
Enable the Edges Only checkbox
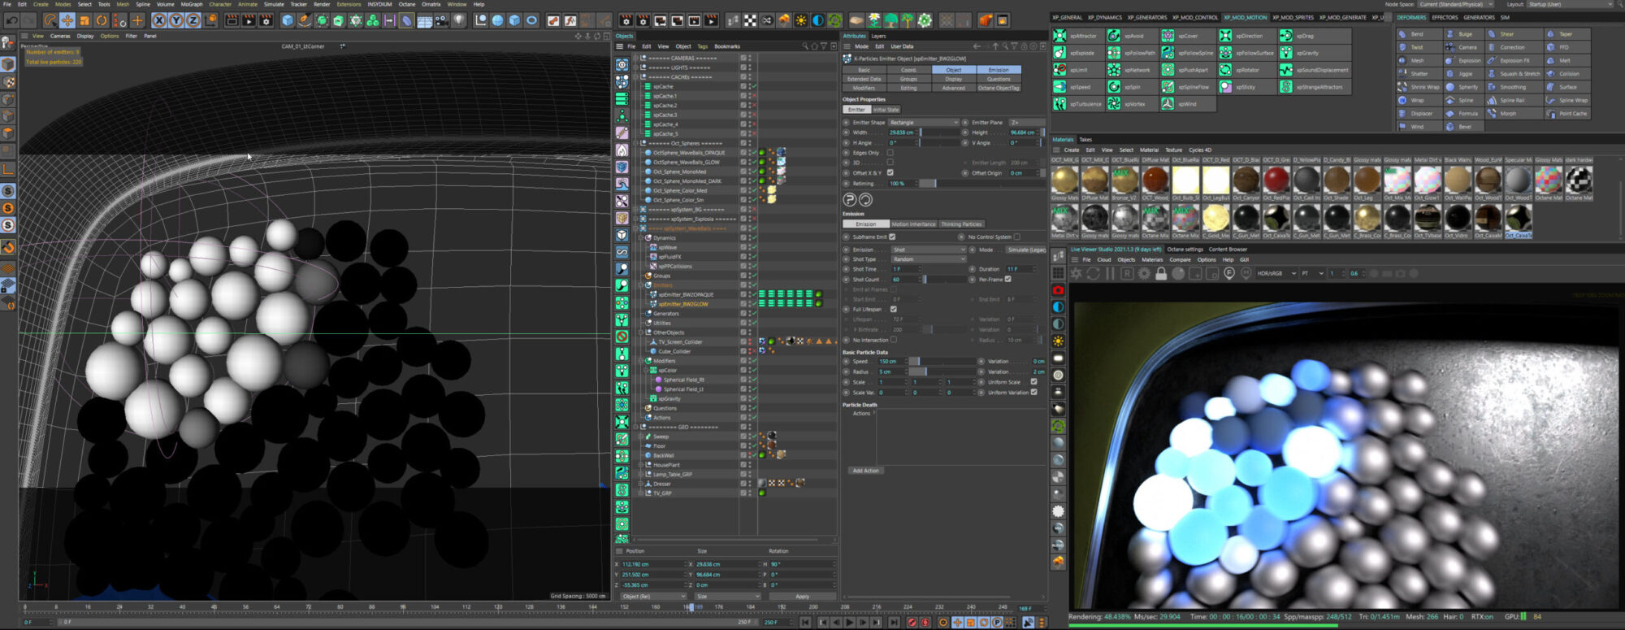tap(890, 153)
